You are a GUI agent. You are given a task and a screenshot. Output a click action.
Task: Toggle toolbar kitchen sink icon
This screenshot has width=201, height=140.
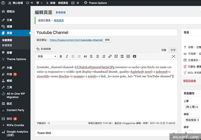pos(128,56)
